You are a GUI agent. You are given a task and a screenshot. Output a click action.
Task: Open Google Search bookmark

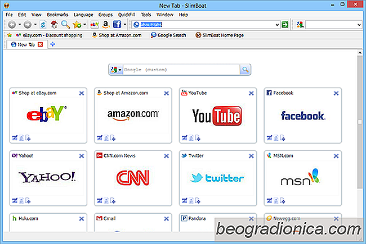coord(168,35)
